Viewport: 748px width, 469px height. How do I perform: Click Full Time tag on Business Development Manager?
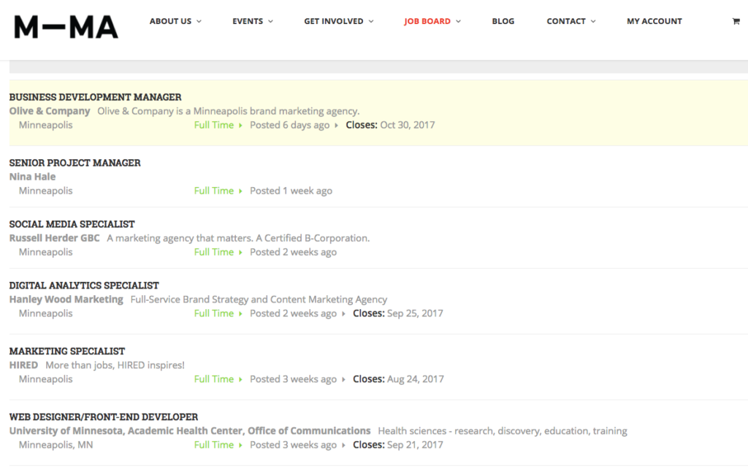[x=214, y=125]
